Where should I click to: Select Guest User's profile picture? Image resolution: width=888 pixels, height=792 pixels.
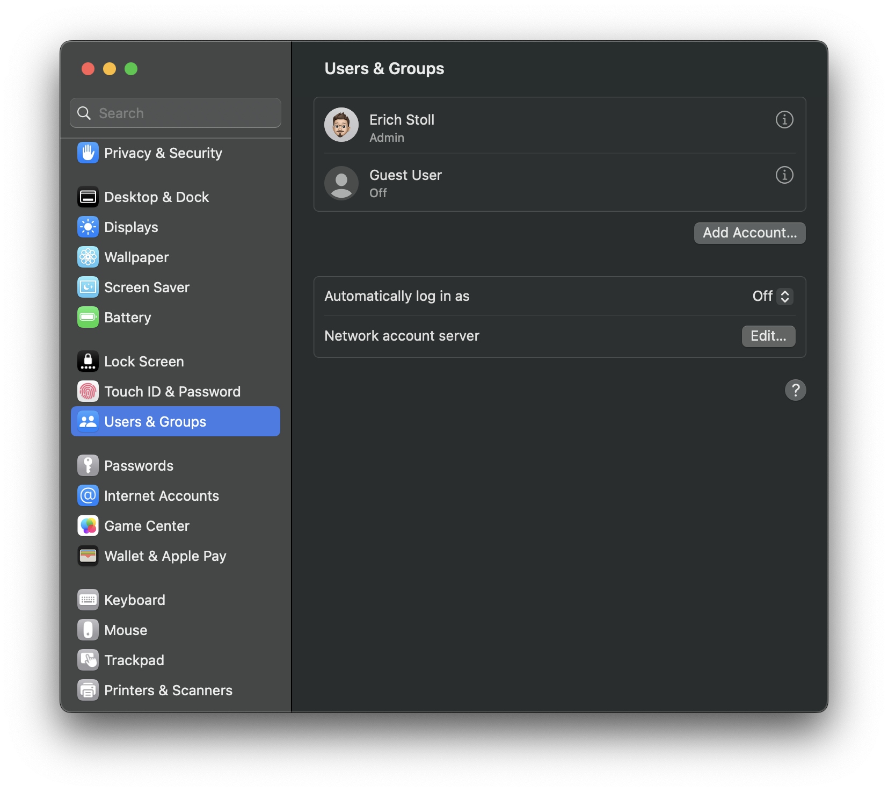tap(341, 183)
